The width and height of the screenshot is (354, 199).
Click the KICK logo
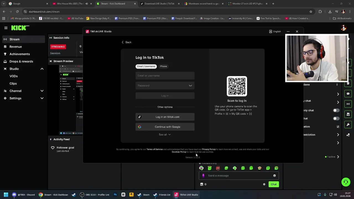(x=20, y=28)
